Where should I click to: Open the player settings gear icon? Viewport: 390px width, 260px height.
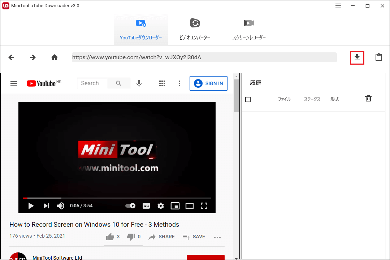[160, 205]
